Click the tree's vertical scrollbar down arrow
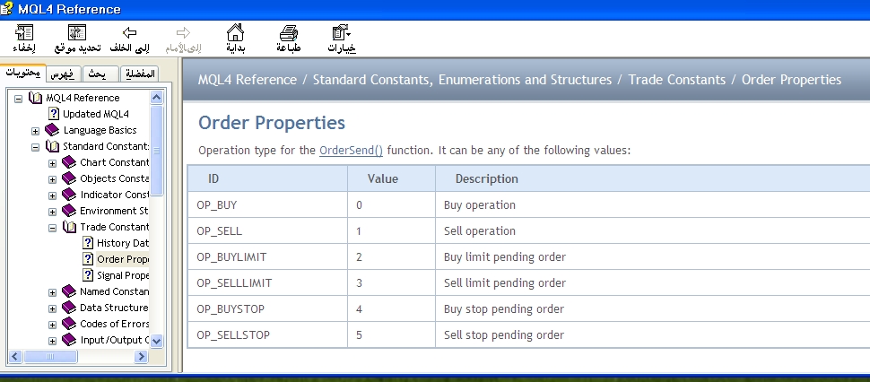 [157, 341]
